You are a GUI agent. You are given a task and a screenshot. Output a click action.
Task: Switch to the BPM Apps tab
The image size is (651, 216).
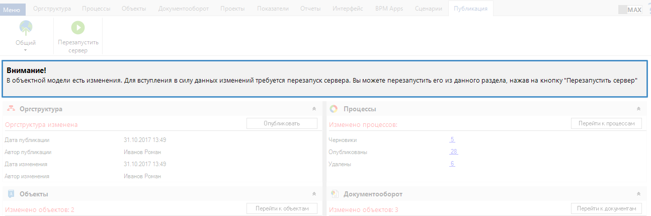click(389, 9)
